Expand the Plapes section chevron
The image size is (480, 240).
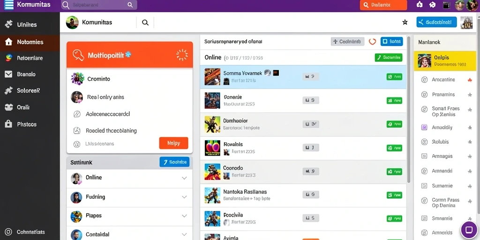click(x=184, y=216)
